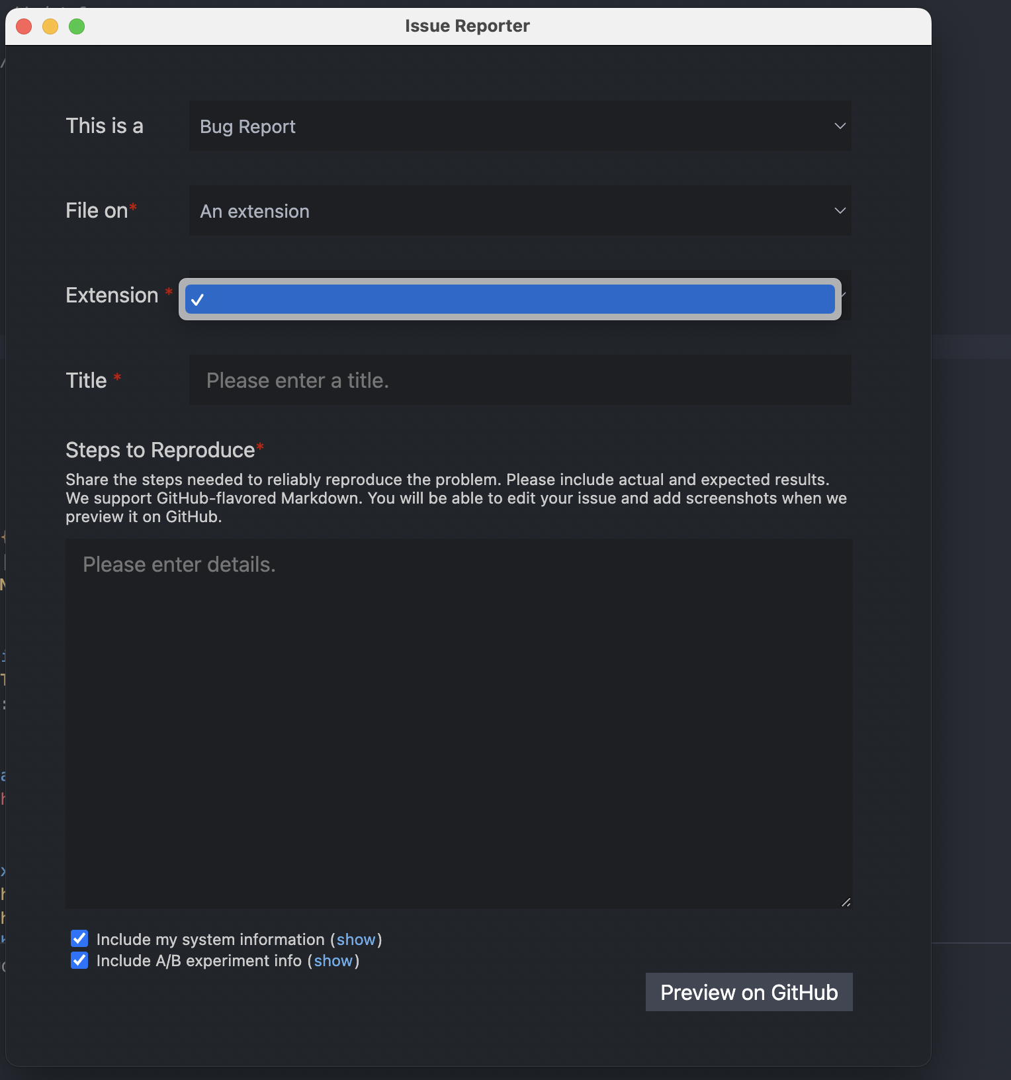Image resolution: width=1011 pixels, height=1080 pixels.
Task: Click Preview on GitHub button
Action: (749, 992)
